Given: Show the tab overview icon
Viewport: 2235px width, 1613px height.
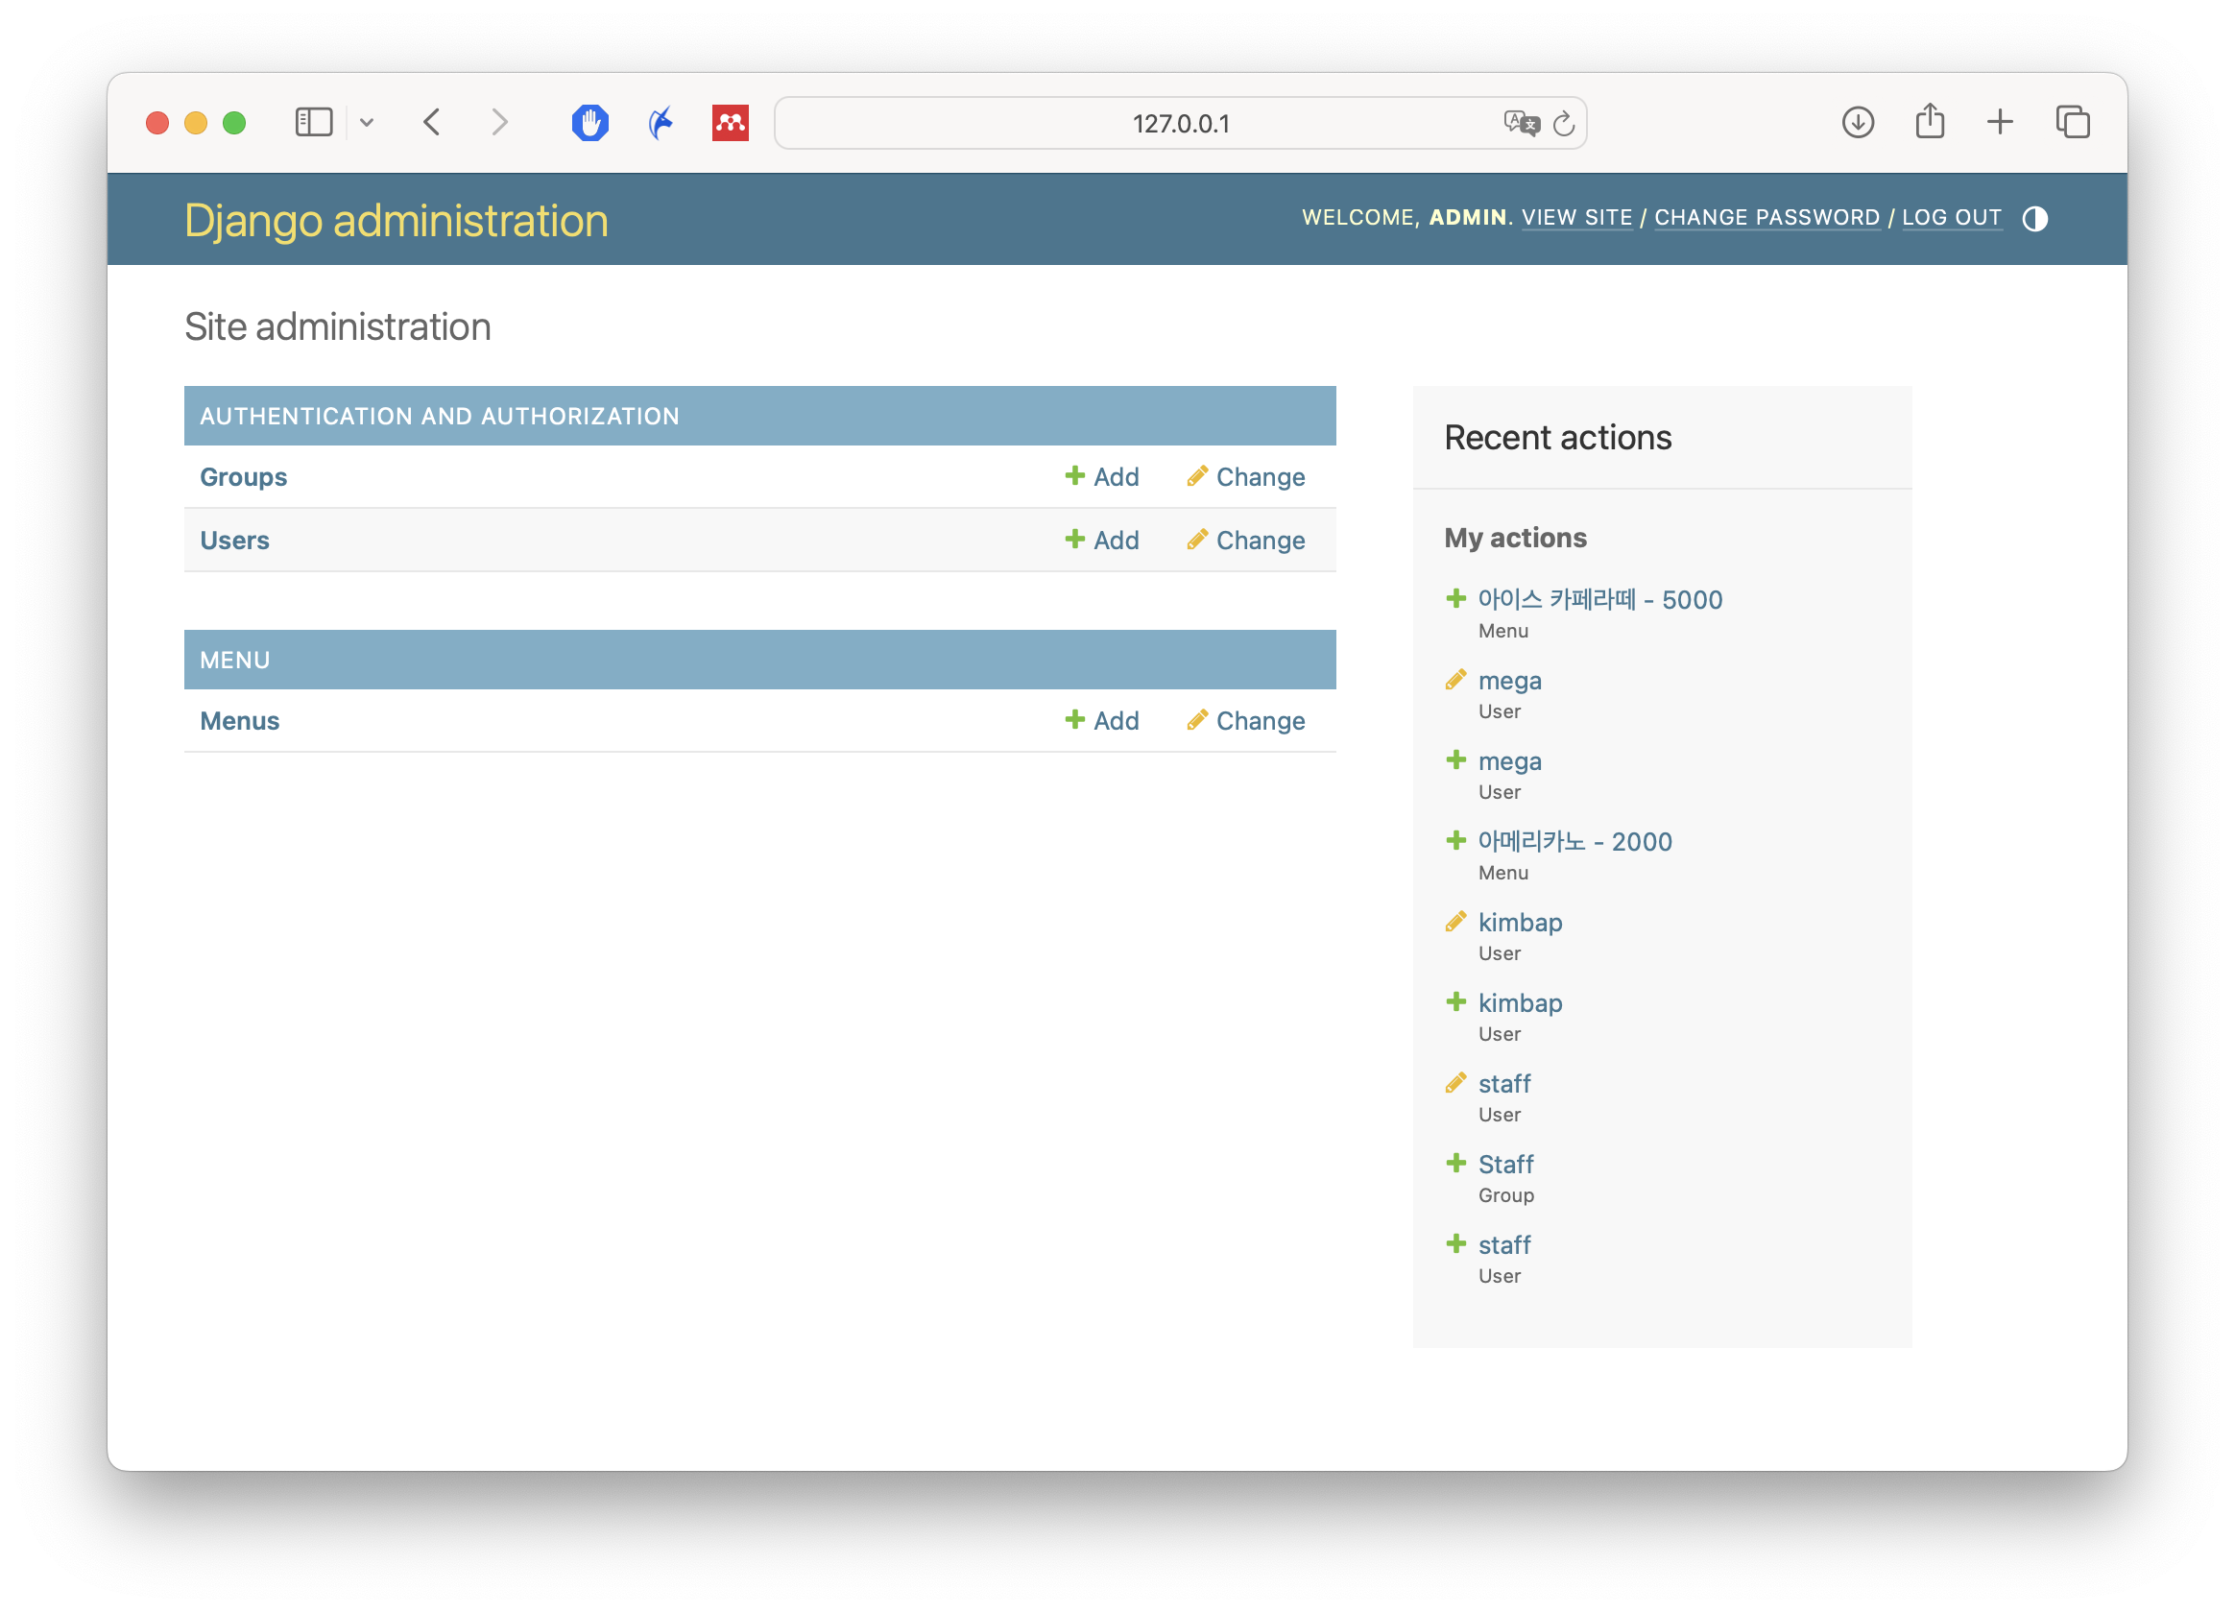Looking at the screenshot, I should click(2073, 122).
